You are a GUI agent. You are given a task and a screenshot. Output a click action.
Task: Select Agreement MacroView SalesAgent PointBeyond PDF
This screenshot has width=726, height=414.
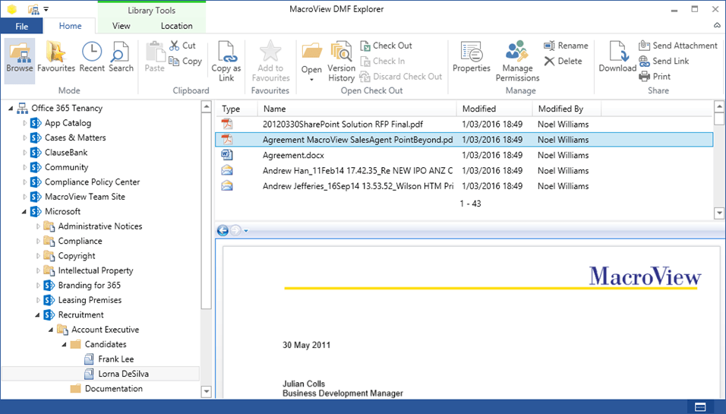click(464, 139)
